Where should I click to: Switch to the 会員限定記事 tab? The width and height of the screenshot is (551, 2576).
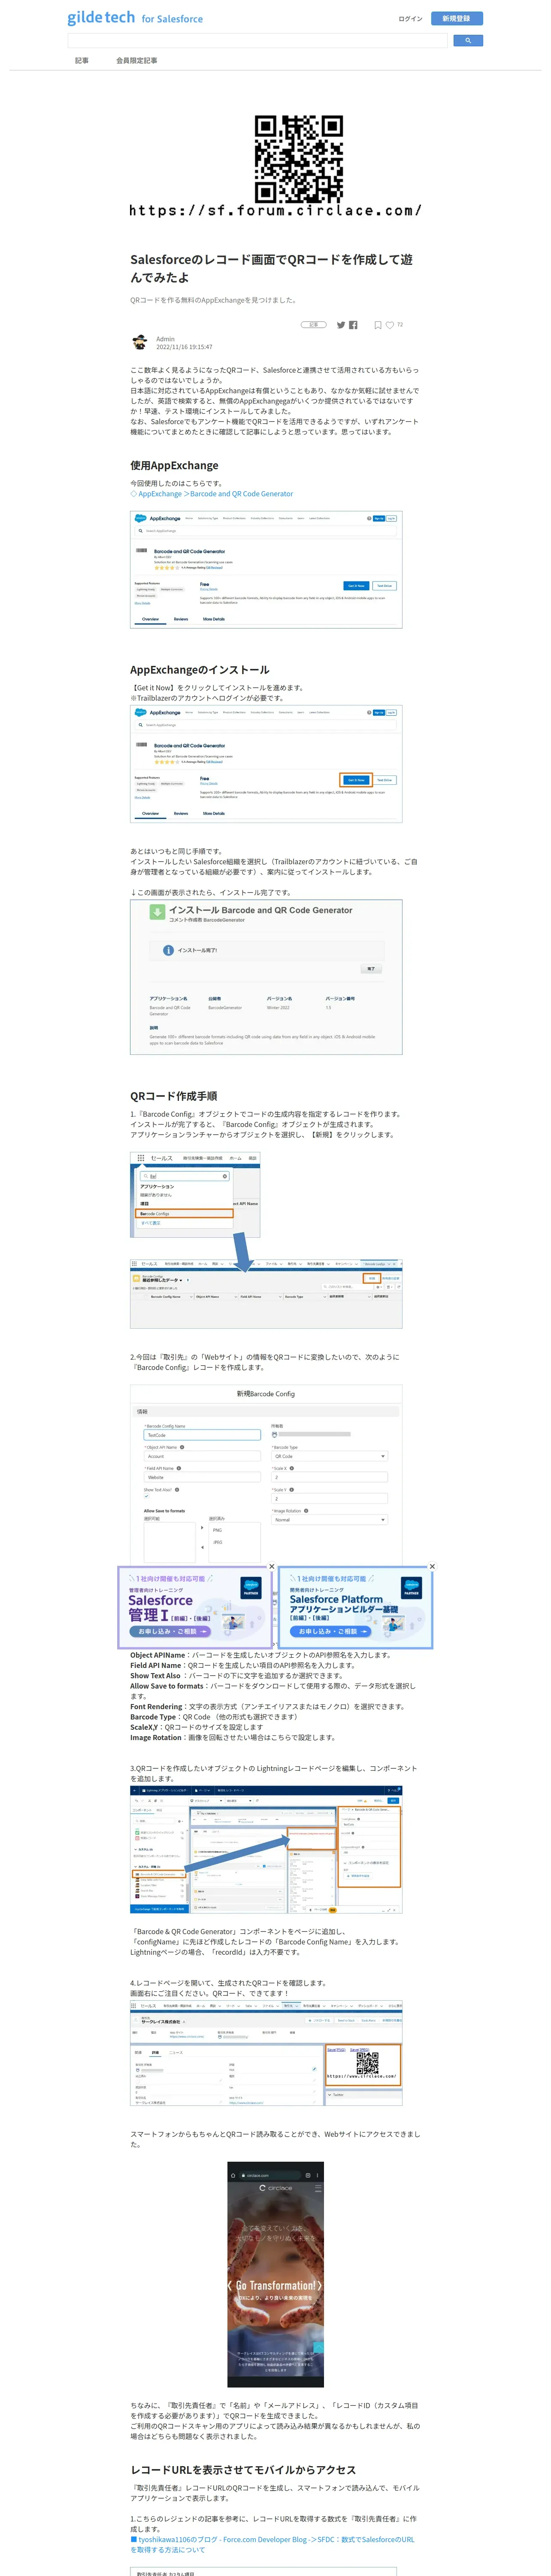point(136,61)
